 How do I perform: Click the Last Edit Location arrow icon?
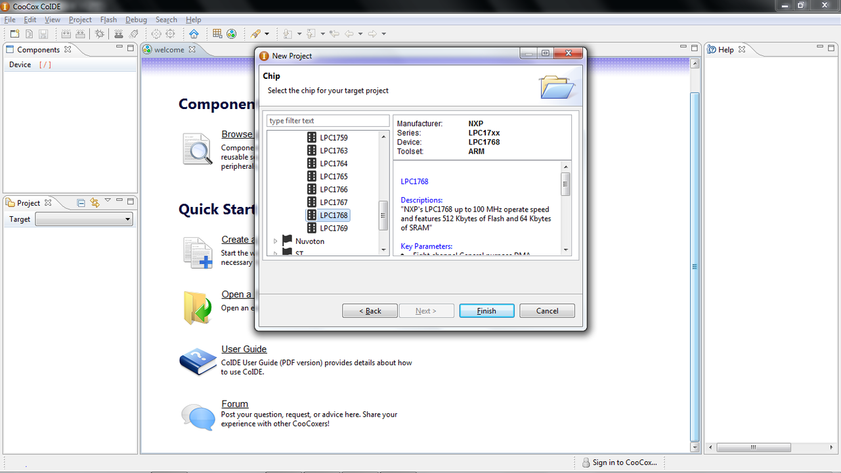tap(334, 34)
